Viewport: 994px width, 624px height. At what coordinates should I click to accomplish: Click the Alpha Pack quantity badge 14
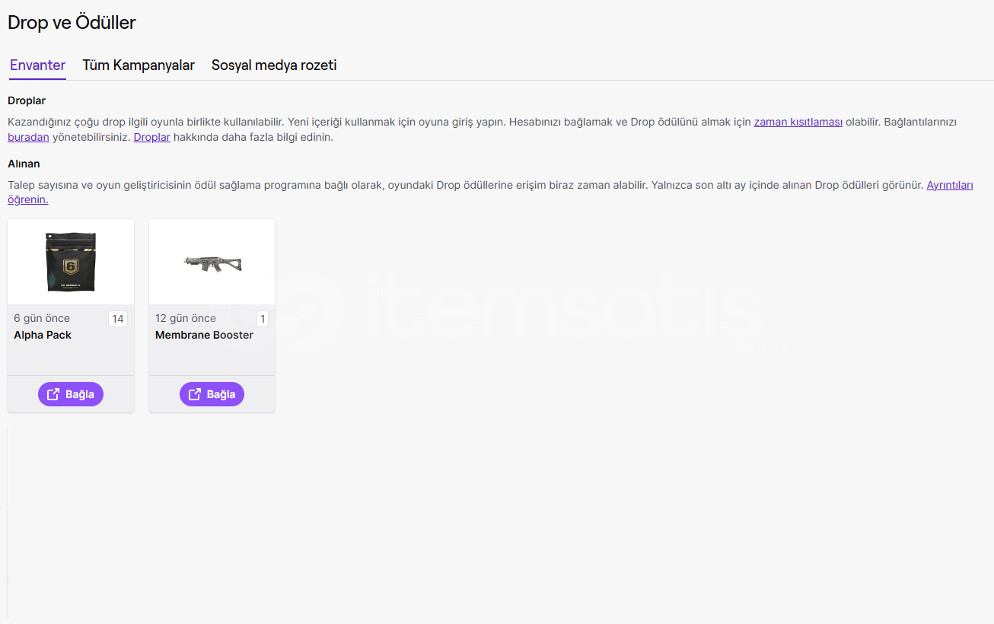point(118,319)
